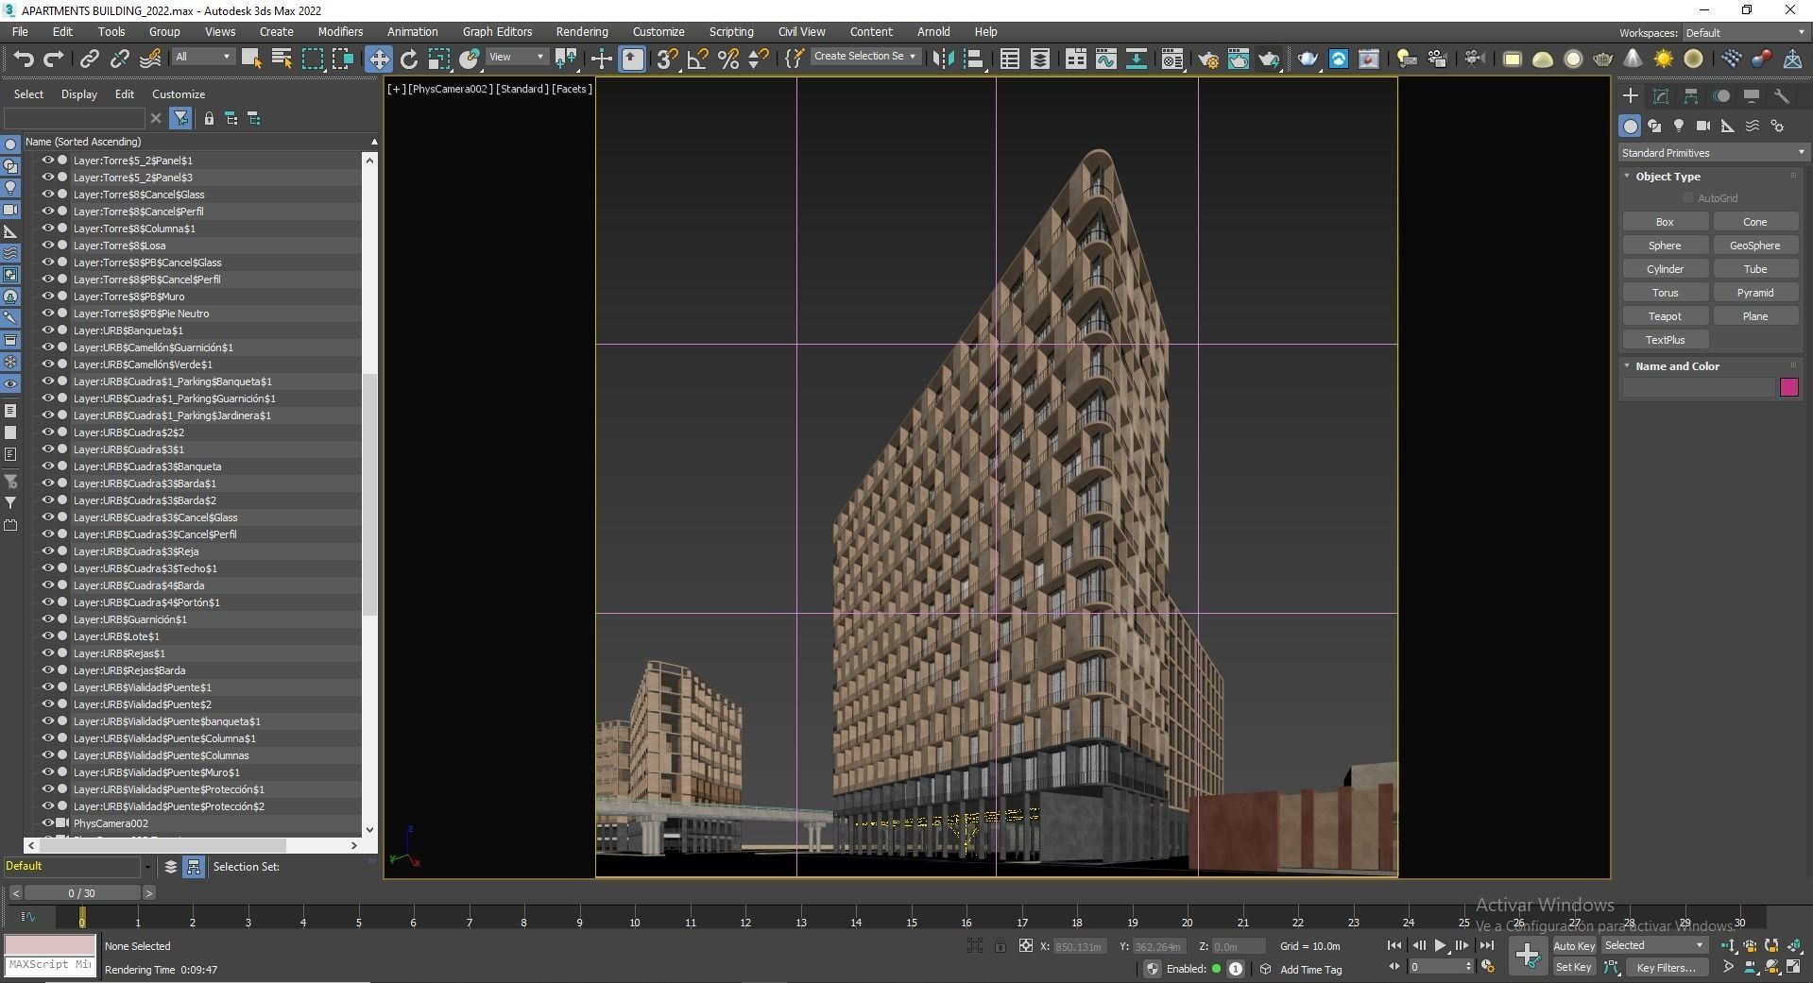Viewport: 1813px width, 983px height.
Task: Click the 0 / 30 time slider
Action: click(x=82, y=892)
